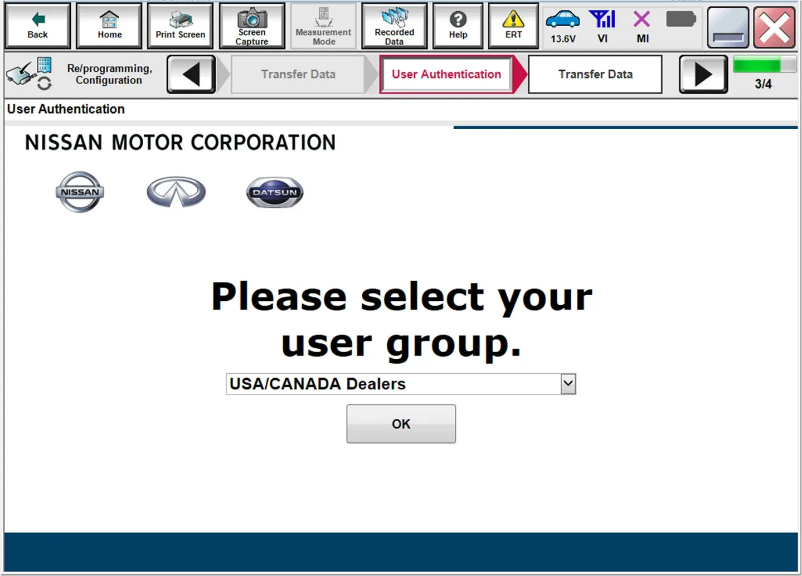Take a Screen Capture
Screen dimensions: 802x576
(252, 26)
